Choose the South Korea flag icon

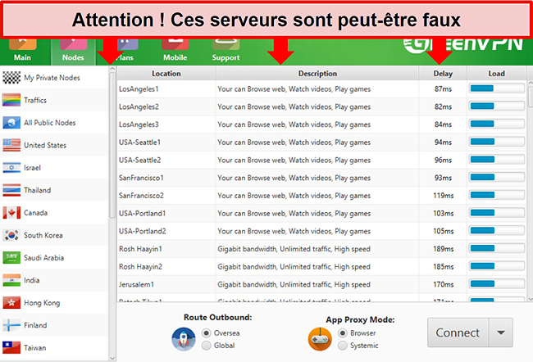pyautogui.click(x=11, y=235)
